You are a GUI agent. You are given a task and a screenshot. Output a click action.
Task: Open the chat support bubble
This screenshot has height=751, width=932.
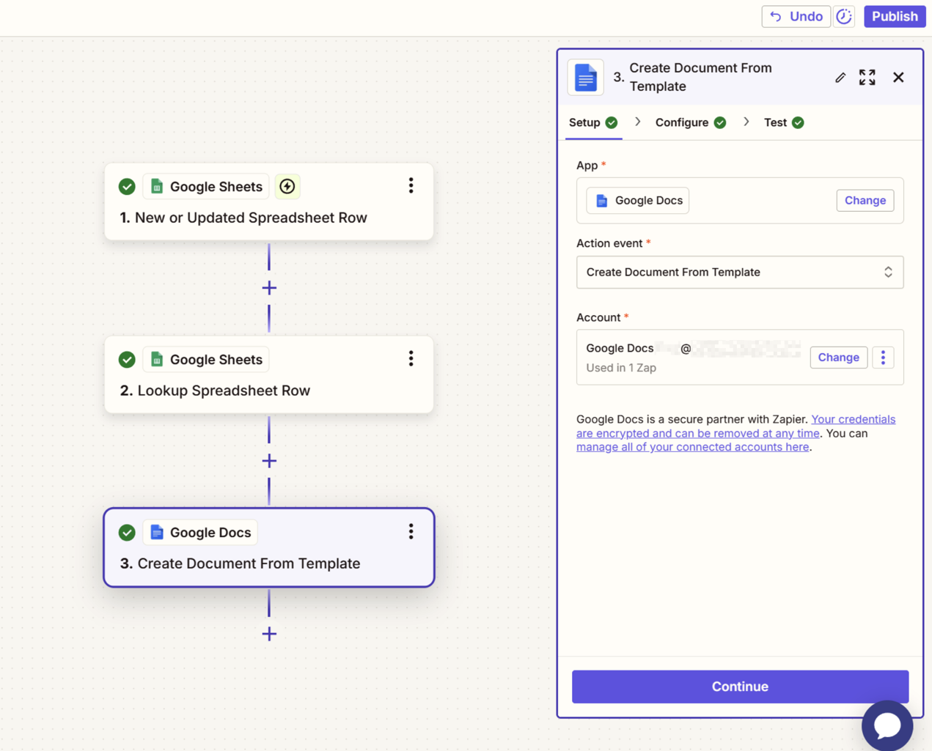tap(887, 725)
